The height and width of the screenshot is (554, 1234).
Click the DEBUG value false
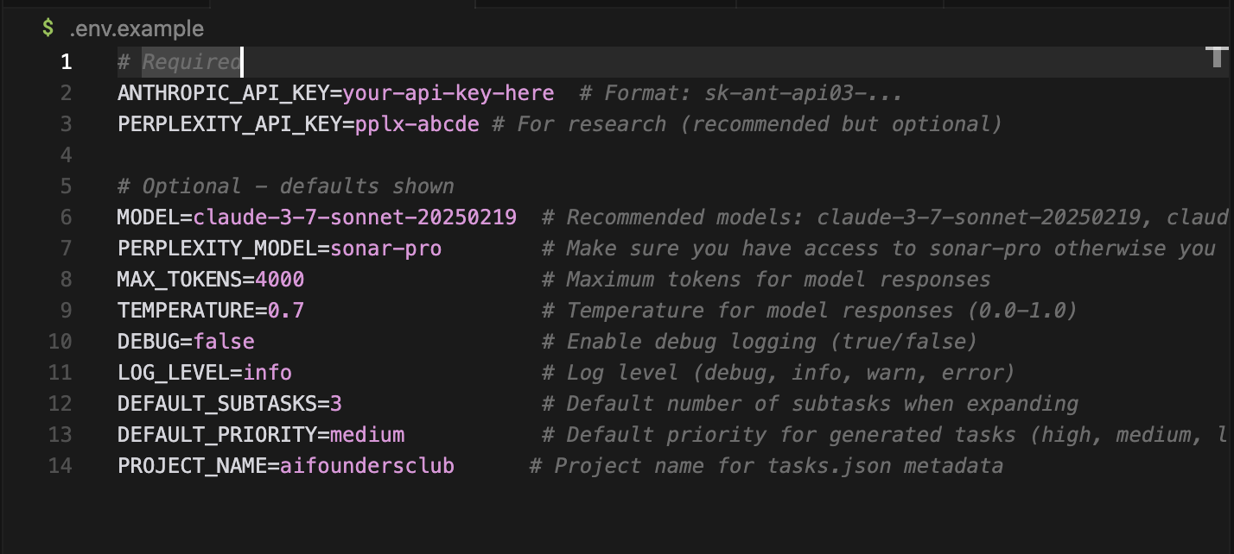(x=223, y=342)
